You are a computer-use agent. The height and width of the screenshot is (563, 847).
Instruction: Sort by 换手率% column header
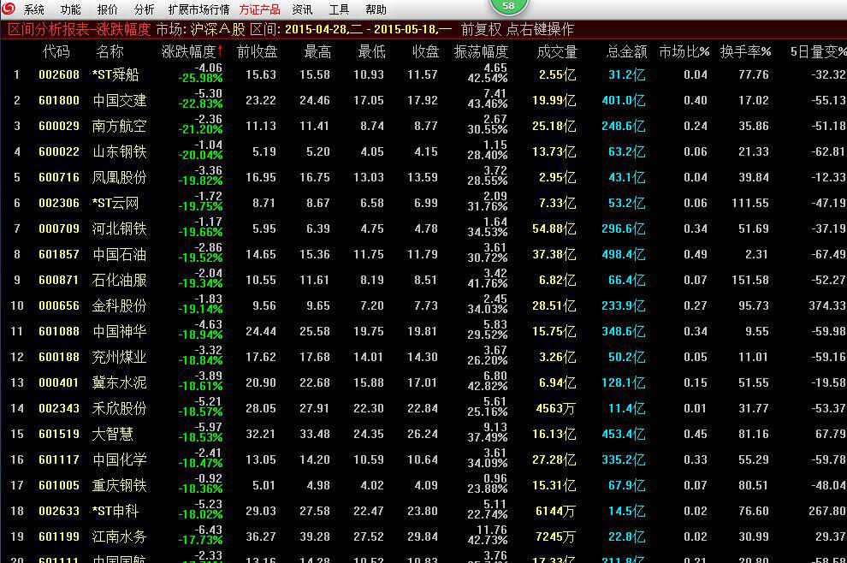pyautogui.click(x=745, y=52)
